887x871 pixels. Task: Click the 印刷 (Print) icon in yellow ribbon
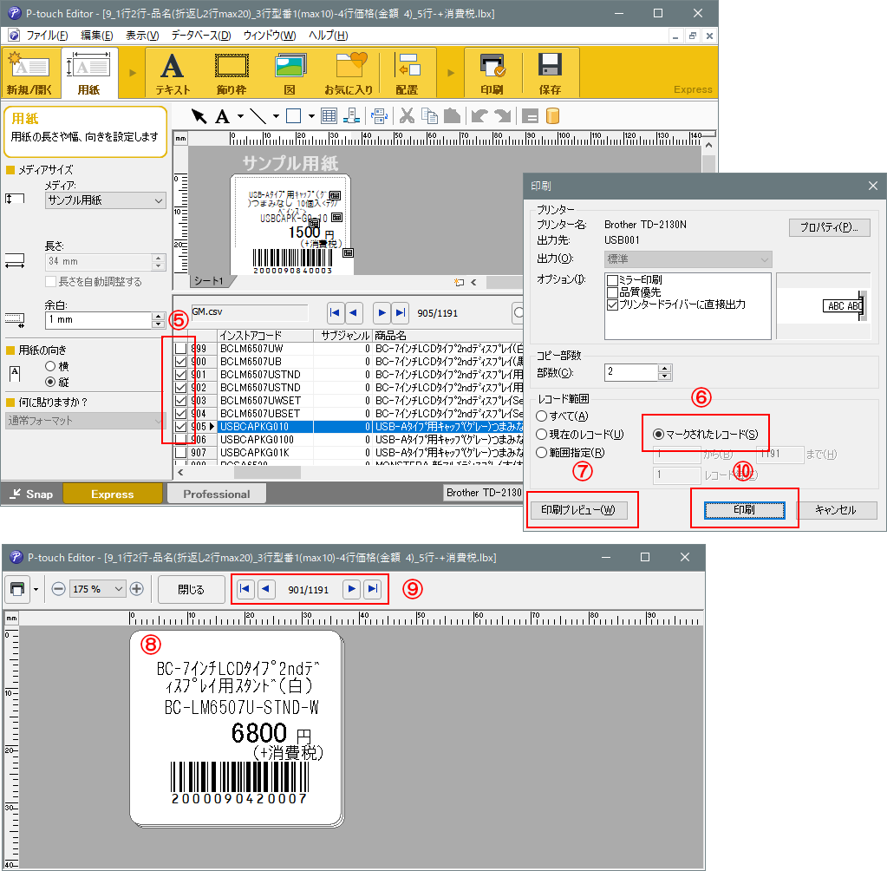pyautogui.click(x=492, y=73)
